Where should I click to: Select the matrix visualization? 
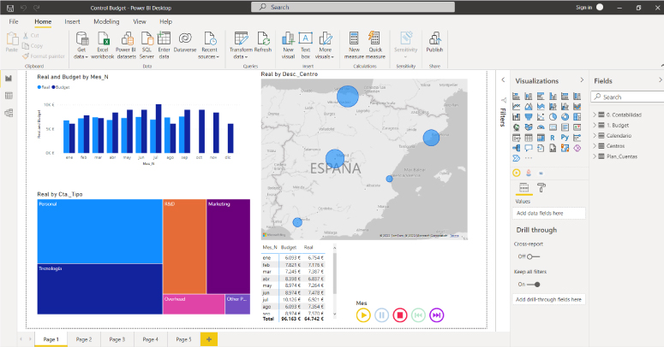tap(541, 138)
